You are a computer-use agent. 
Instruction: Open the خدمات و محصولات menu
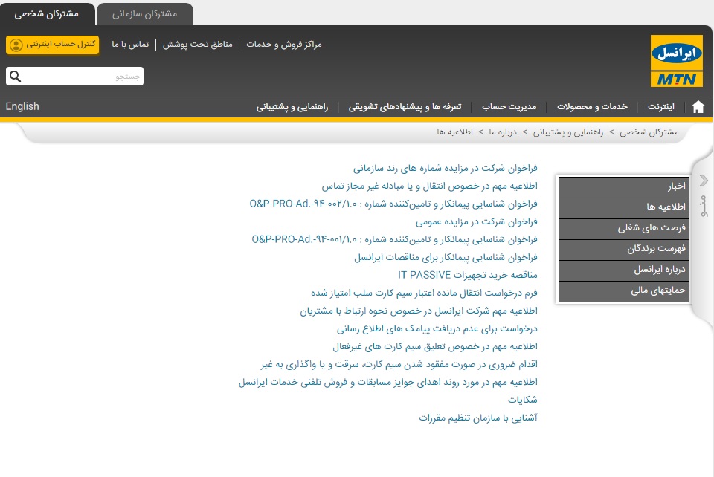(x=602, y=107)
